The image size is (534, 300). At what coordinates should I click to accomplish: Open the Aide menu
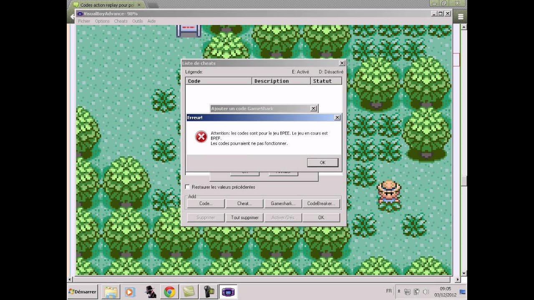click(151, 21)
